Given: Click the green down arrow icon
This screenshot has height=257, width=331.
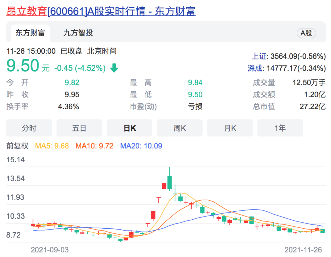Looking at the screenshot, I should pos(114,68).
